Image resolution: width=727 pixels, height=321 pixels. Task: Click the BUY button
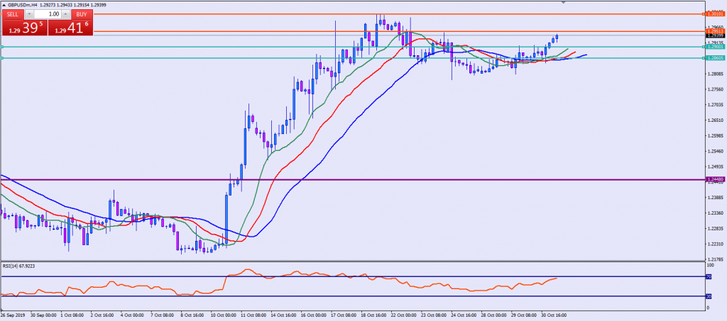tap(82, 13)
